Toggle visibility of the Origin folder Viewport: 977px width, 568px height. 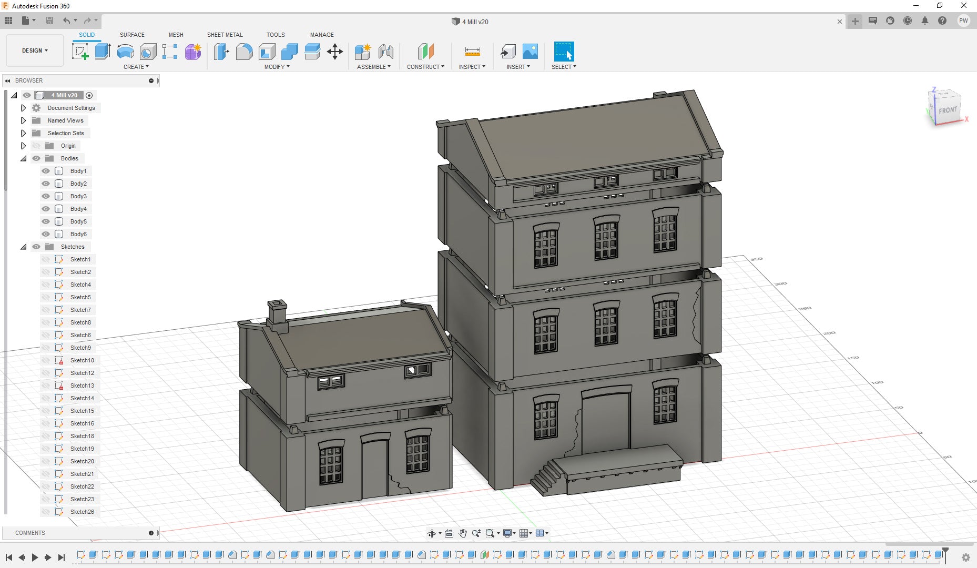pos(36,146)
